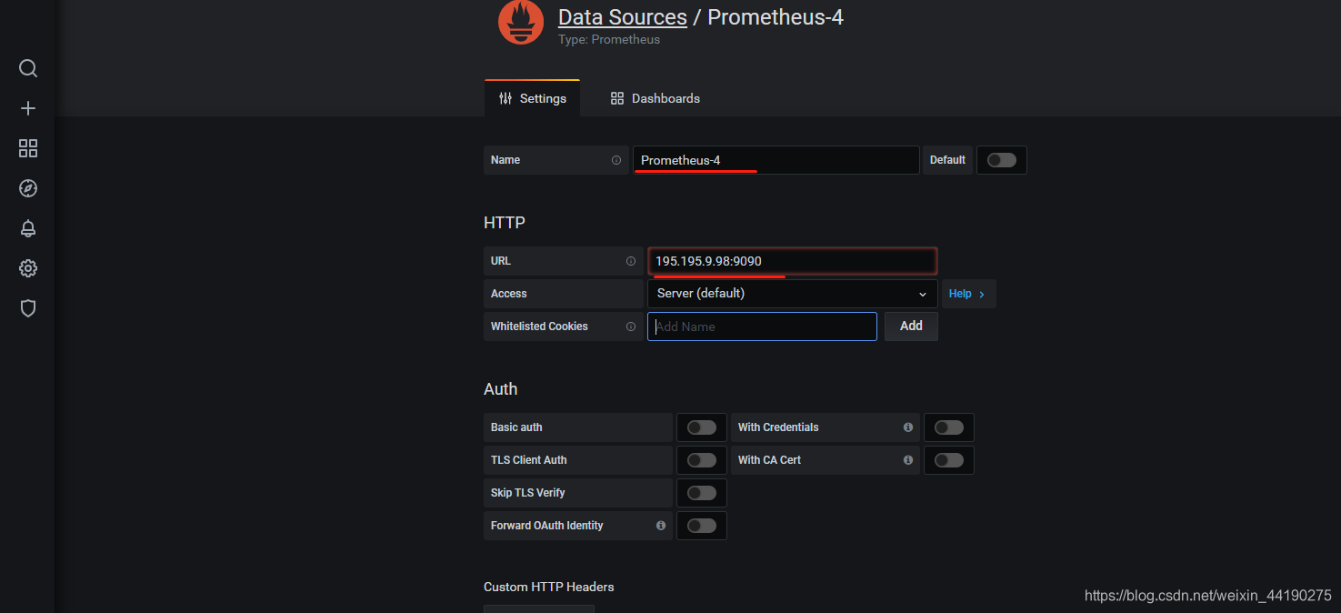This screenshot has height=613, width=1341.
Task: Switch to the Settings tab
Action: tap(532, 98)
